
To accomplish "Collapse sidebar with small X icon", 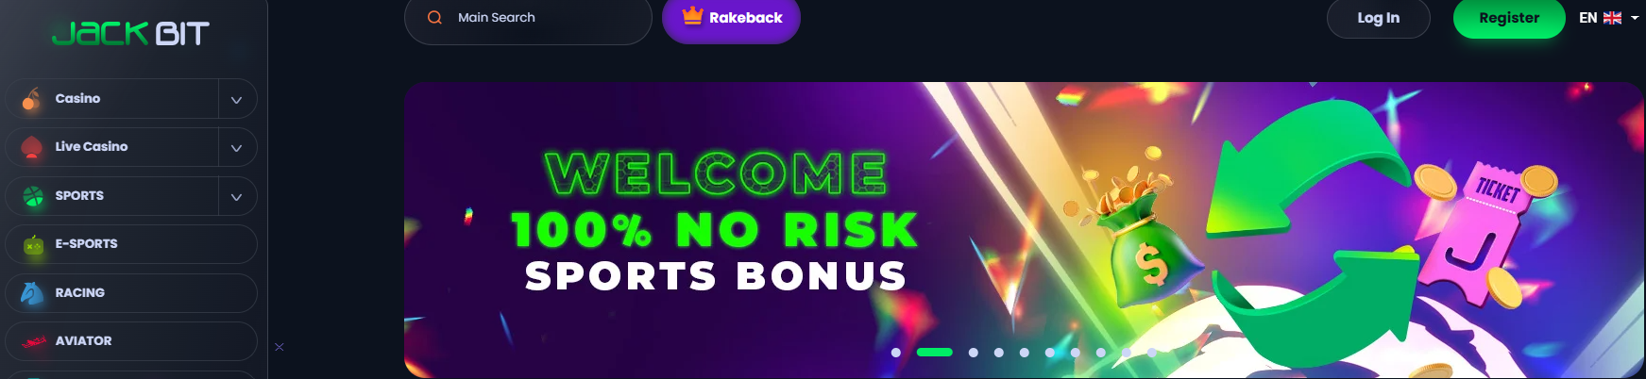I will 279,347.
